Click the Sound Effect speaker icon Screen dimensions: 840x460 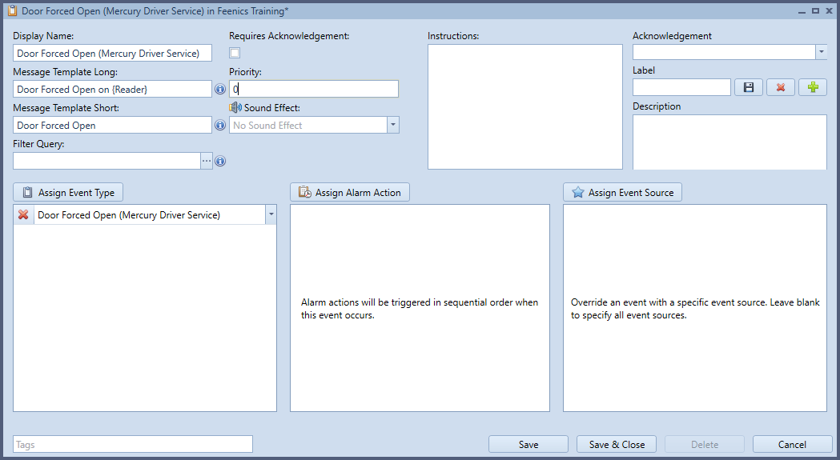point(235,107)
